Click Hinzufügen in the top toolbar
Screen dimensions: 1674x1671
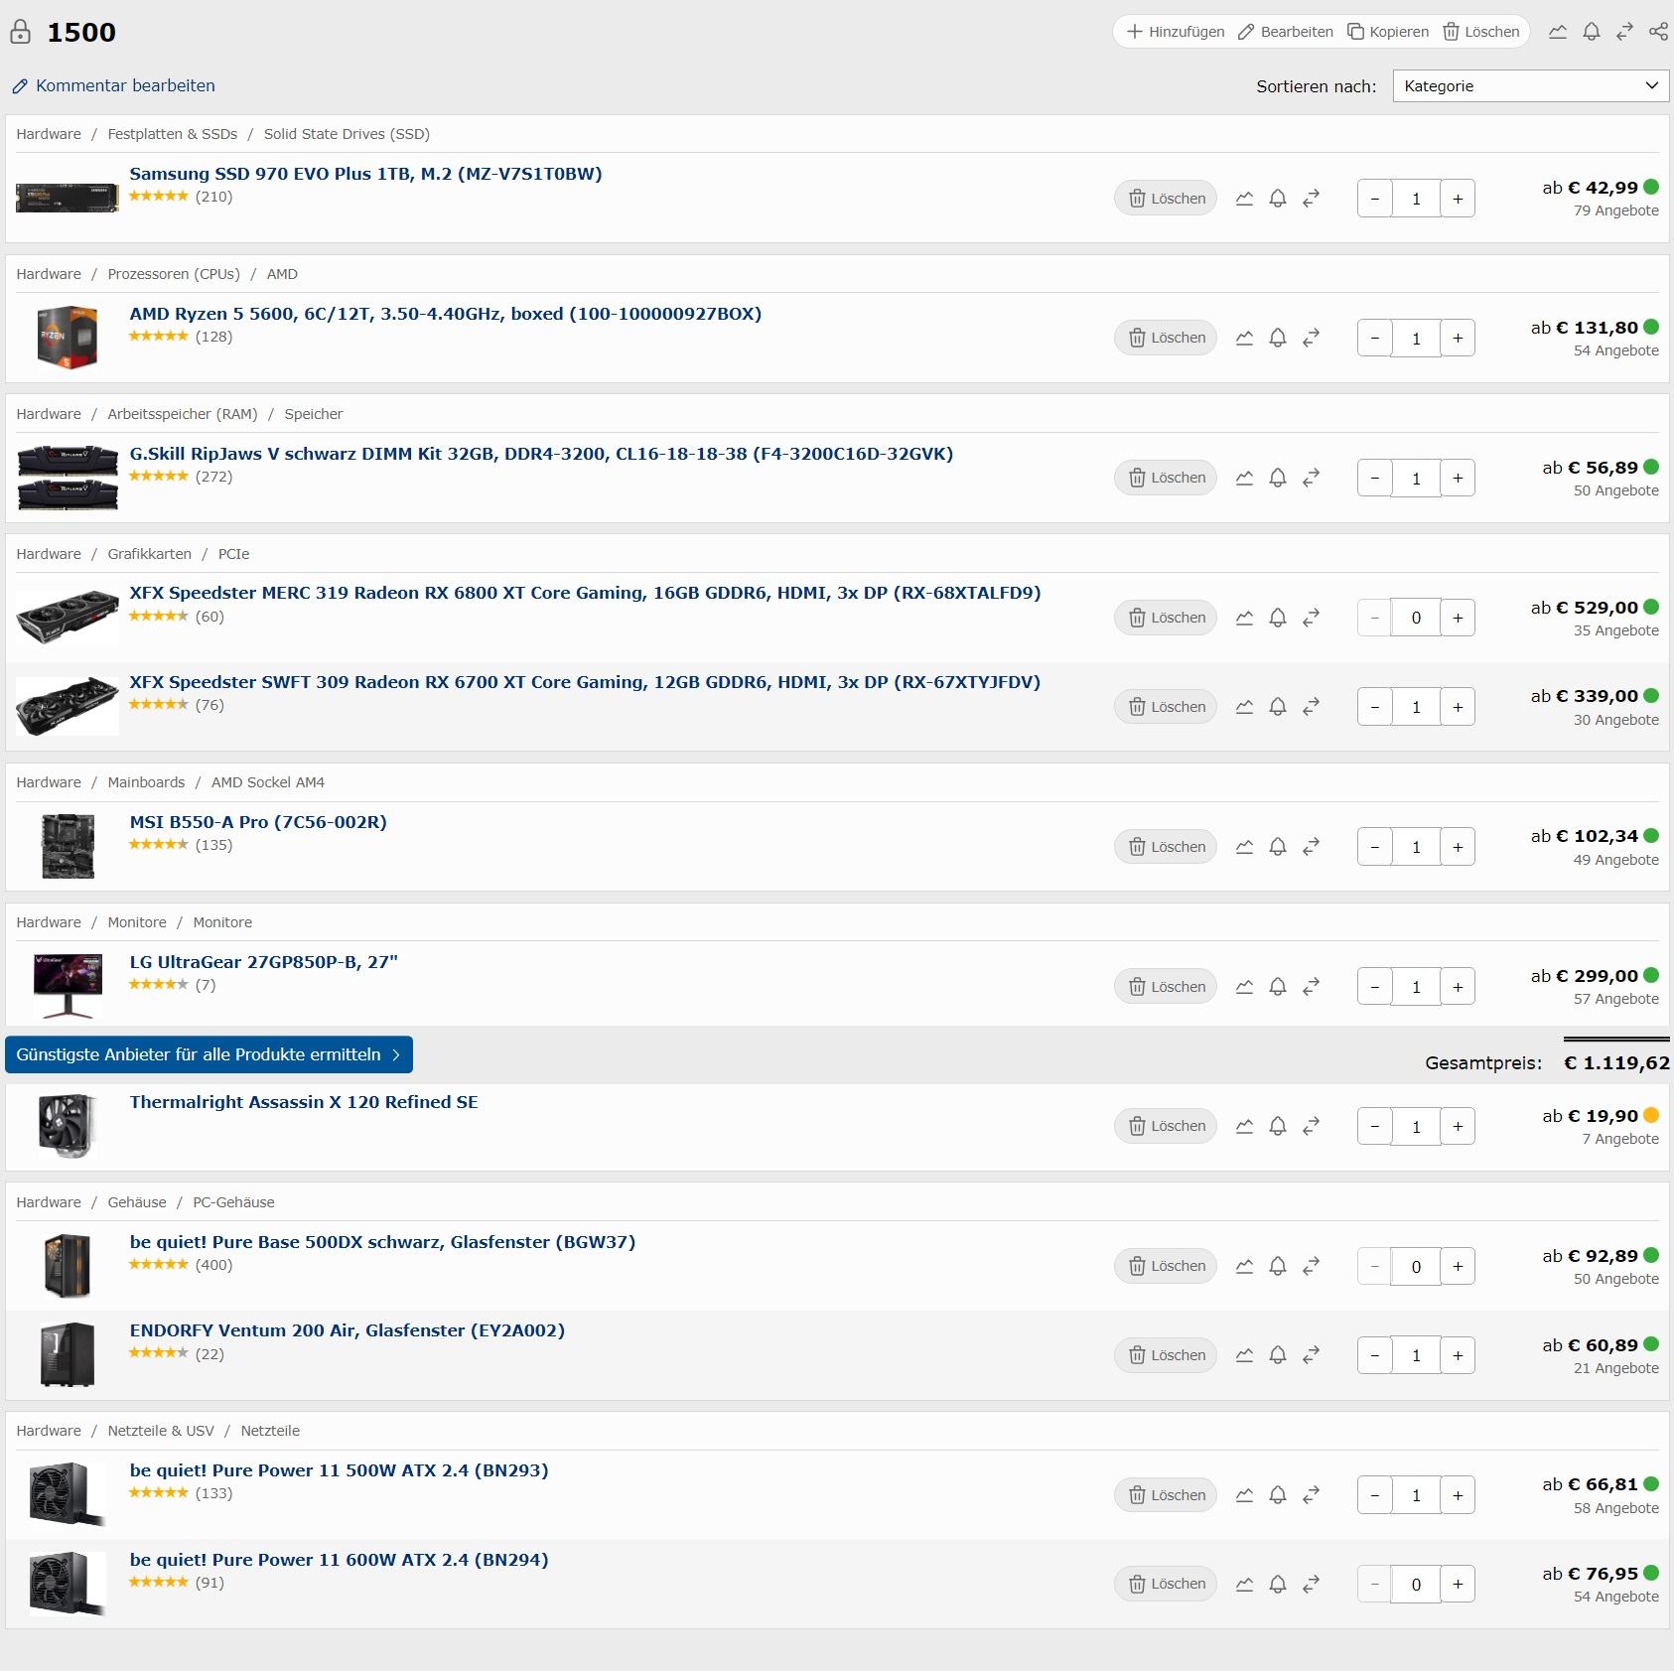1176,32
